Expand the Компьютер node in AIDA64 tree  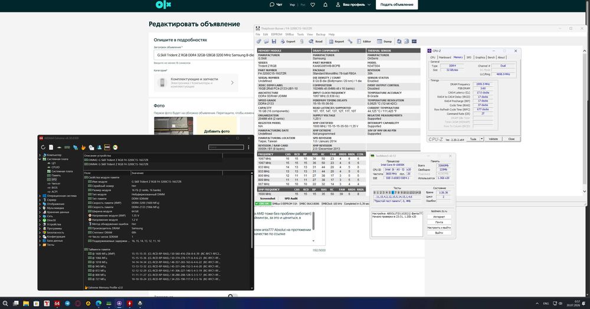40,155
